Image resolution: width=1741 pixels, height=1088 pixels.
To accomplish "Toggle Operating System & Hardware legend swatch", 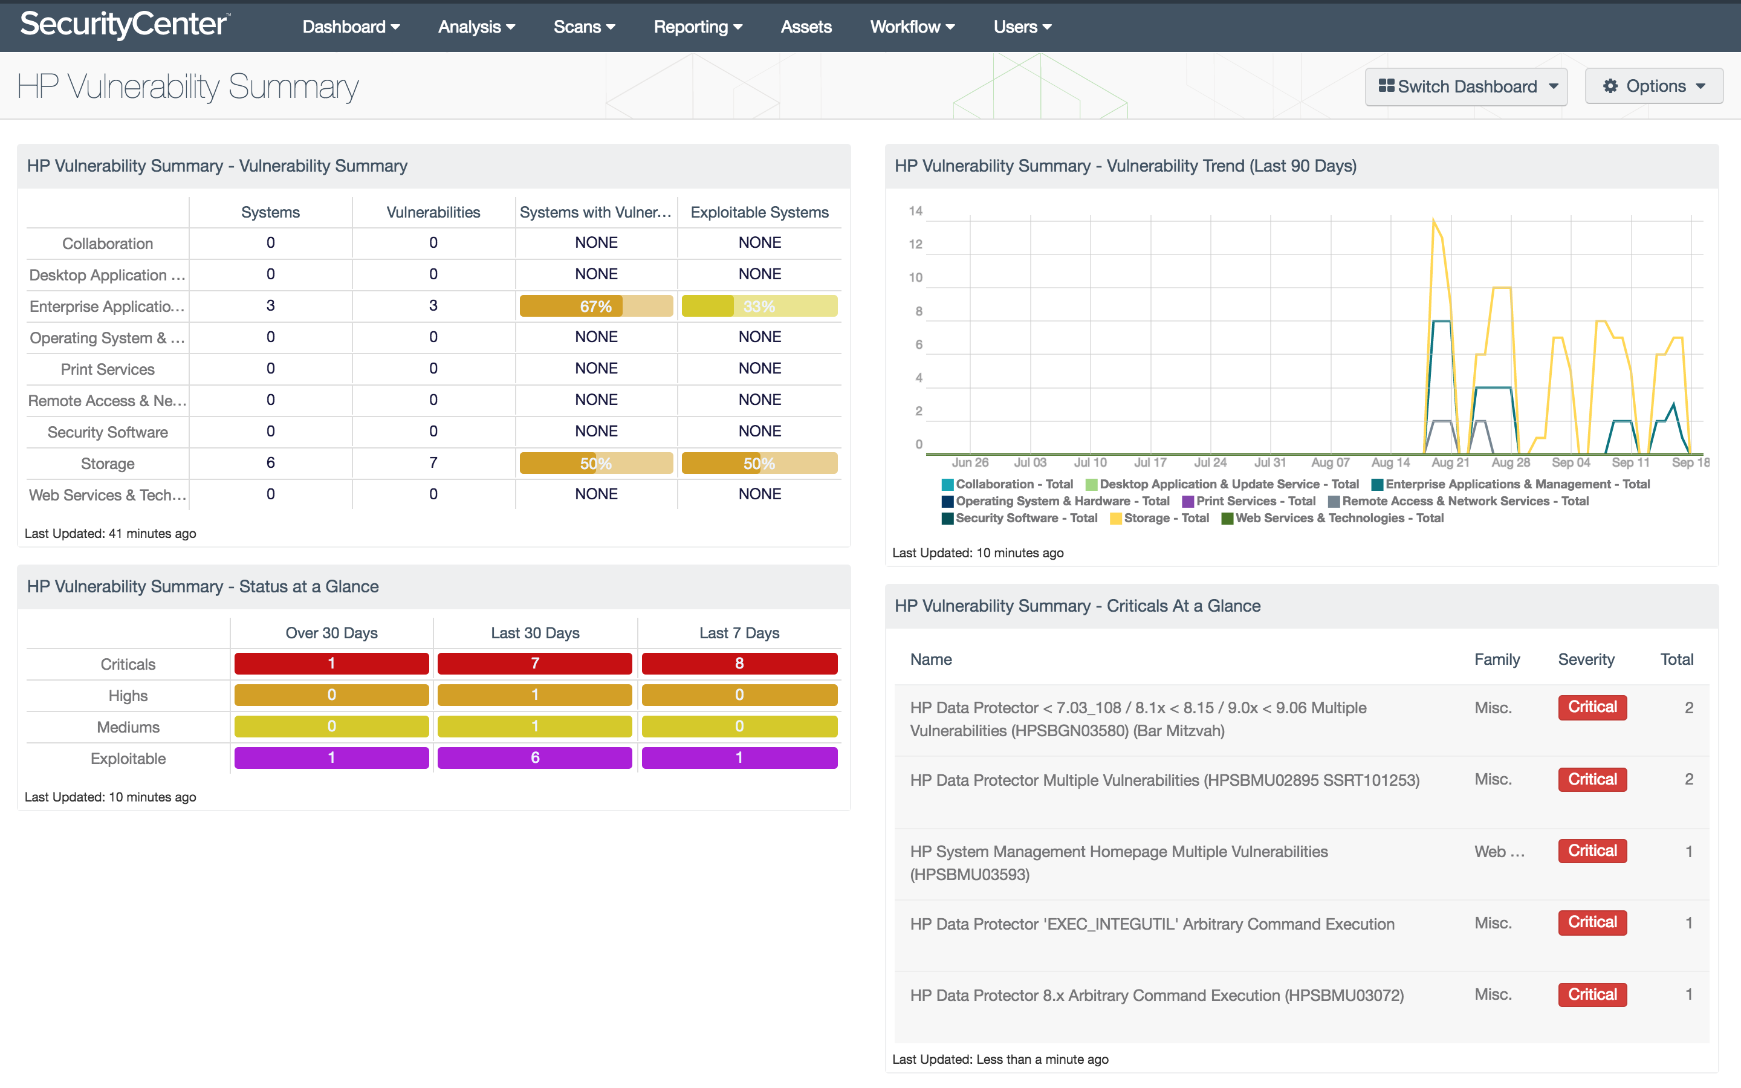I will click(x=947, y=502).
